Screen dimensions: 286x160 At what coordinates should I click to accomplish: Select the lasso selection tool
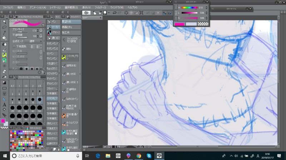point(4,27)
